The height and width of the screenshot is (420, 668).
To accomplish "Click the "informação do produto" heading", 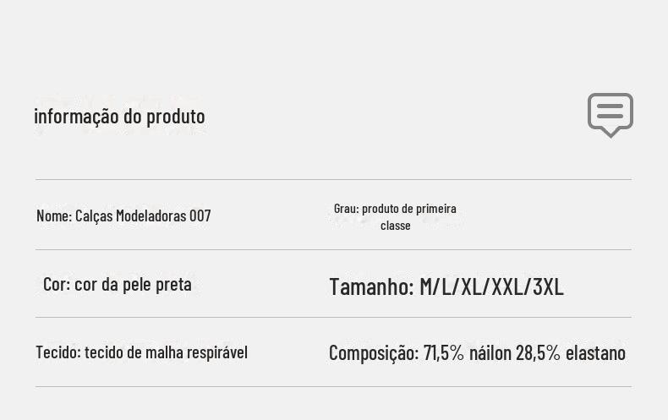I will (x=119, y=116).
